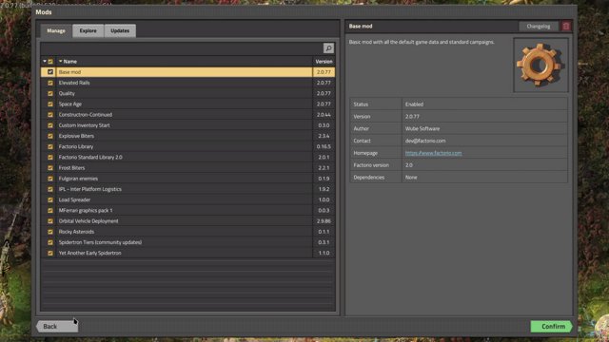Uncheck Yet Another Early Spidertron checkbox
The width and height of the screenshot is (609, 342).
(x=50, y=253)
